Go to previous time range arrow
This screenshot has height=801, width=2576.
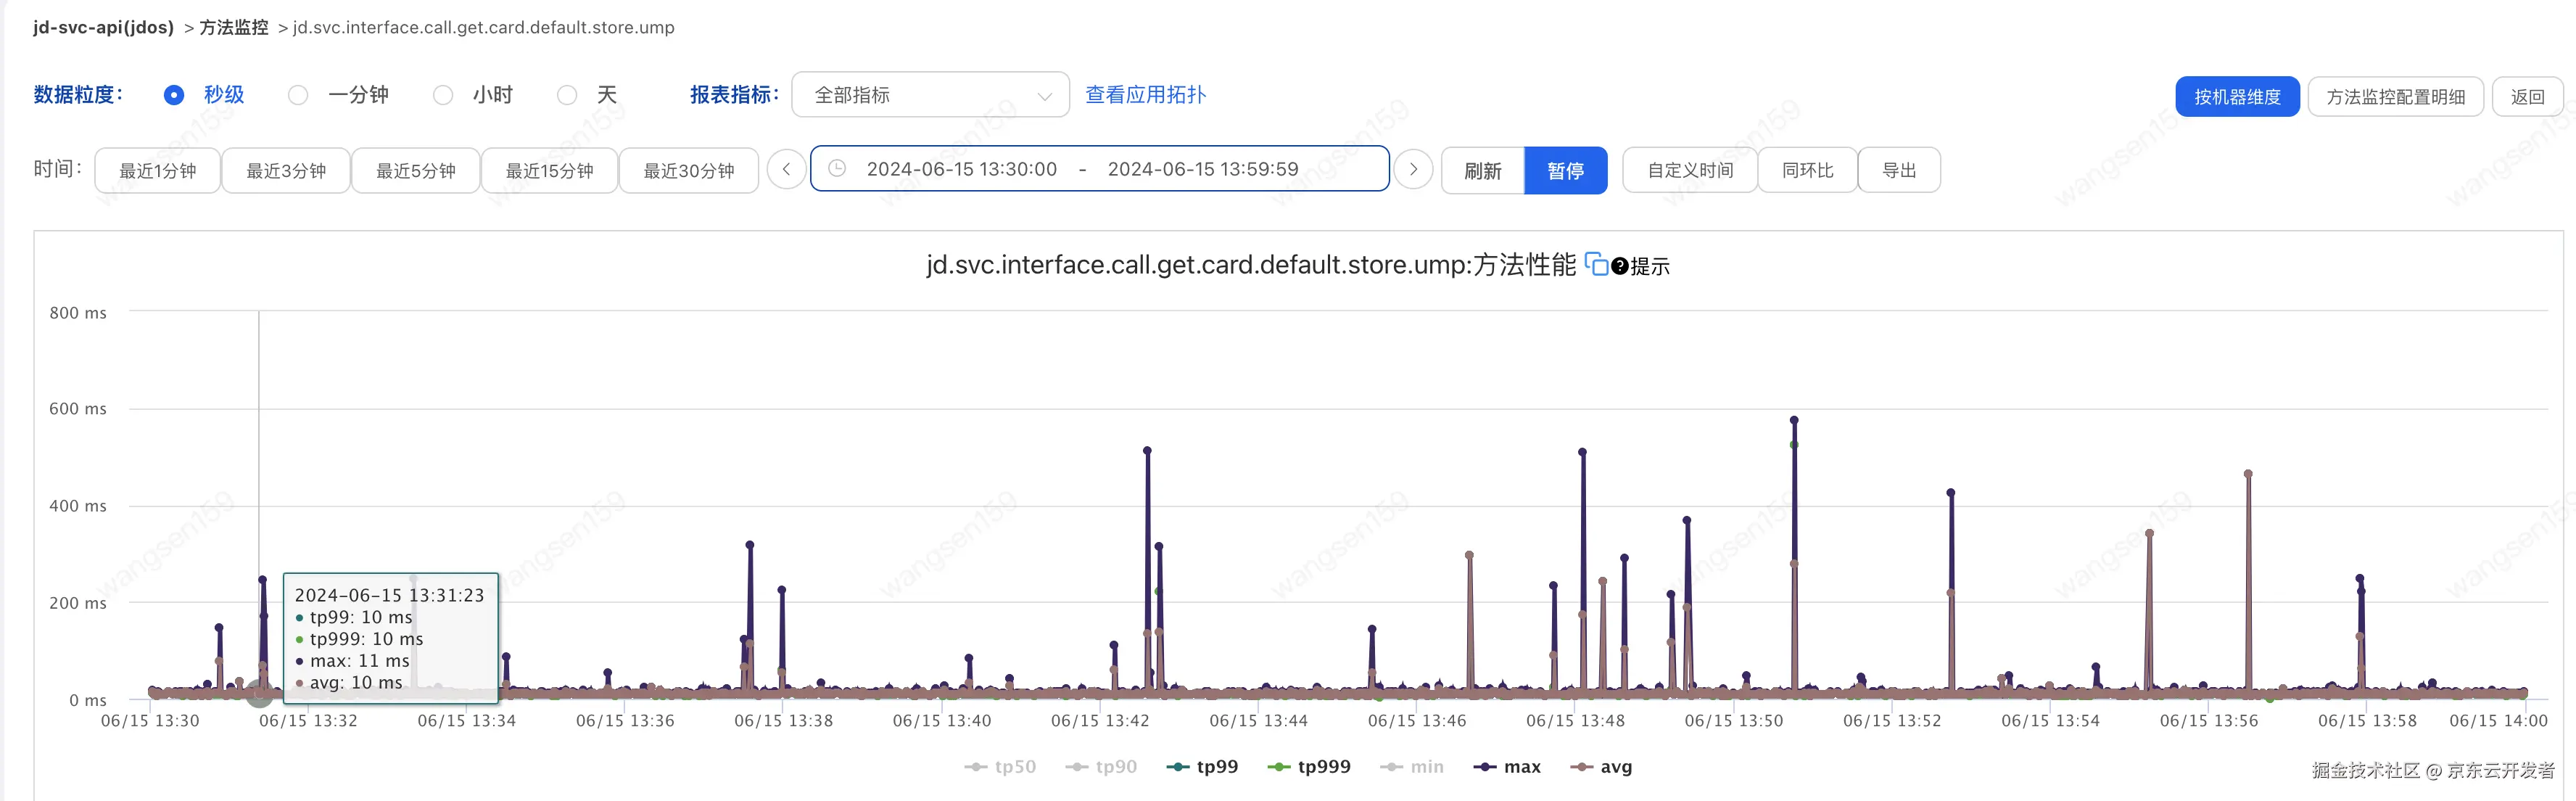(x=787, y=169)
